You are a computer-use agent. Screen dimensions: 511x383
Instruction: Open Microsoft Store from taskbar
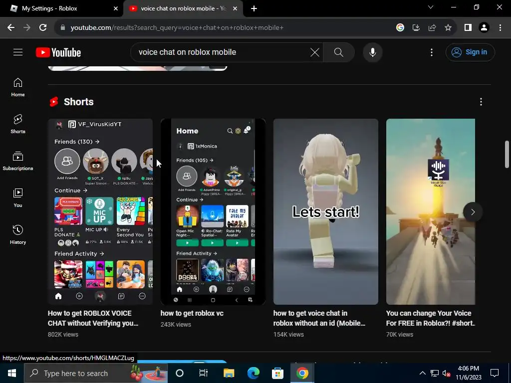277,373
